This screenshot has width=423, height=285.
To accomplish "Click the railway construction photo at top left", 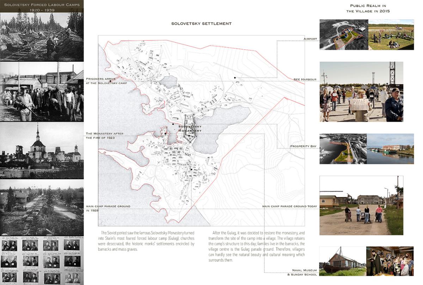I will tap(42, 37).
